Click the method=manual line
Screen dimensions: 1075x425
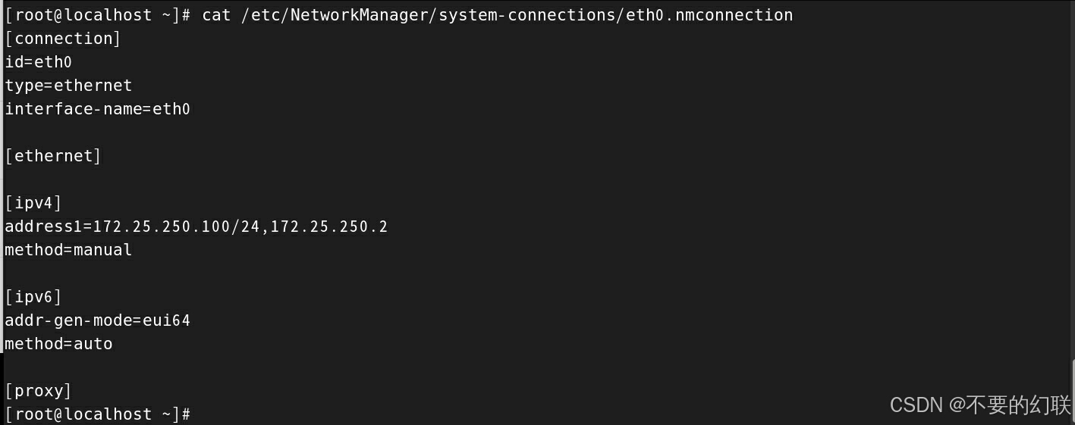point(68,250)
